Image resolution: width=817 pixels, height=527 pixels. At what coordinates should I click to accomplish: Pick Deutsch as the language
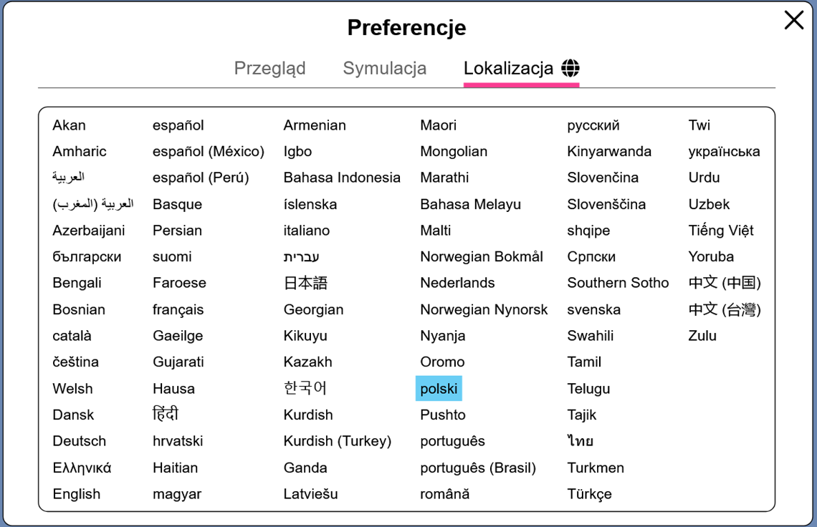[x=80, y=441]
